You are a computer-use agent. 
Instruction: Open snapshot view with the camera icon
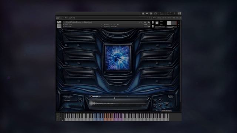point(145,22)
